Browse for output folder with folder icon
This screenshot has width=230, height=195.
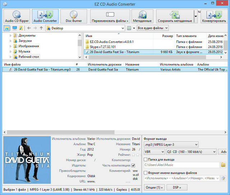click(223, 165)
